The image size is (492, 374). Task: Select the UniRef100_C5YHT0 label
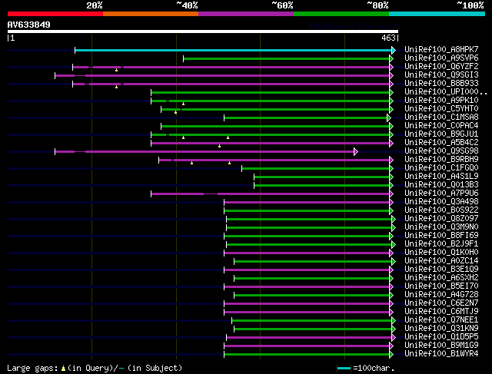tap(441, 109)
